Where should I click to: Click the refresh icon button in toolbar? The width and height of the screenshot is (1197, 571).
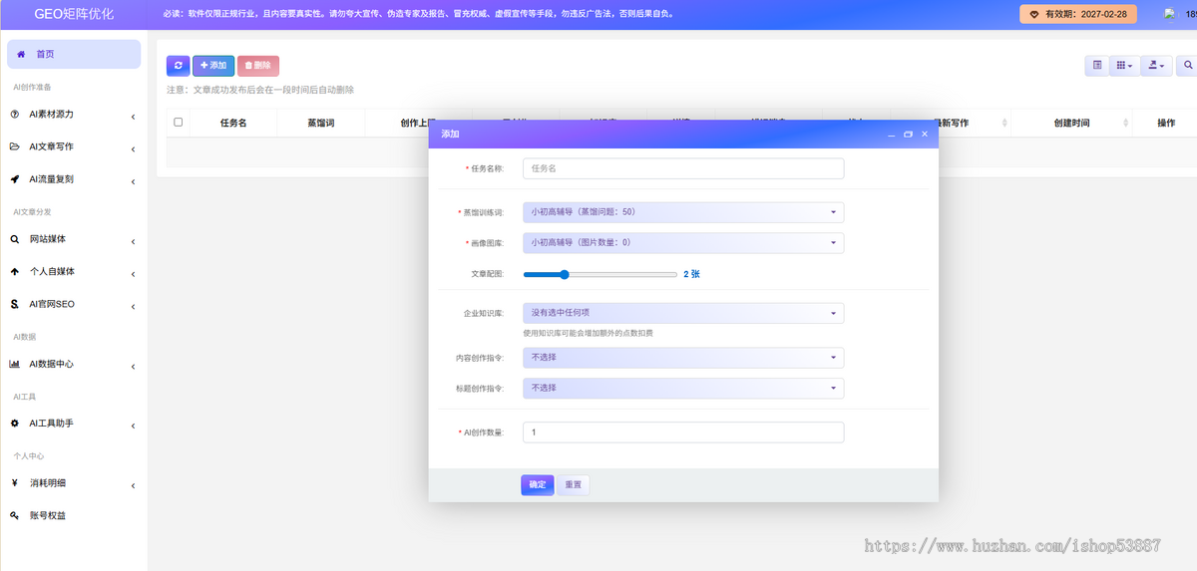[178, 66]
